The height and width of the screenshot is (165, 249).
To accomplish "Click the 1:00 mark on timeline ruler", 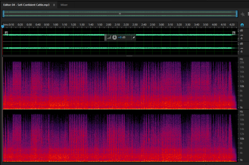I will click(56, 25).
